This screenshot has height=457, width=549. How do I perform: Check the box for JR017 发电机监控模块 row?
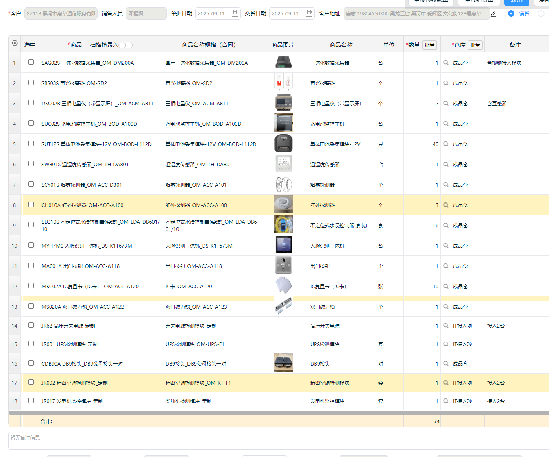click(x=31, y=400)
